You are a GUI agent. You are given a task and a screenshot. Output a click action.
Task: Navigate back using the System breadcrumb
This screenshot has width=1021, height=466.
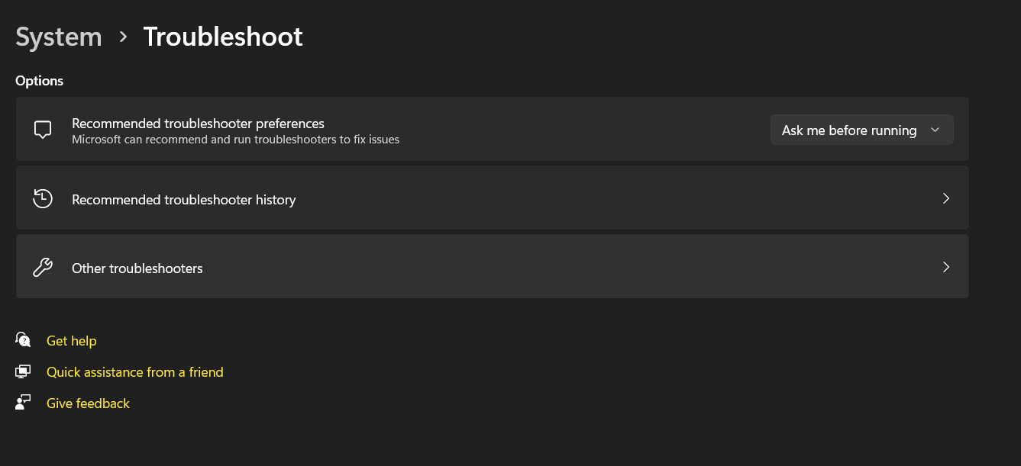(58, 36)
